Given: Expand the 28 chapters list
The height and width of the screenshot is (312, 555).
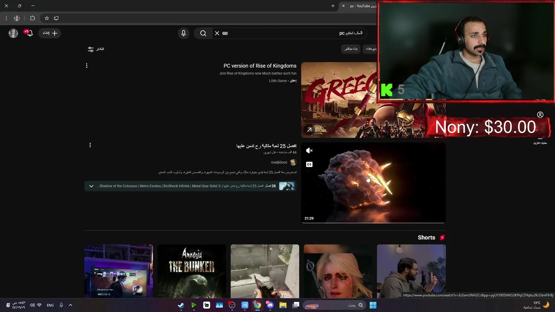Looking at the screenshot, I should 91,186.
